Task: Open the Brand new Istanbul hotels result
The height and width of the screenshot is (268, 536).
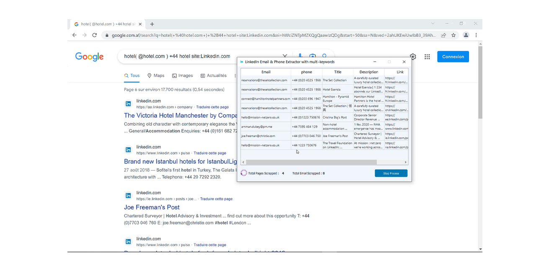Action: click(x=181, y=161)
